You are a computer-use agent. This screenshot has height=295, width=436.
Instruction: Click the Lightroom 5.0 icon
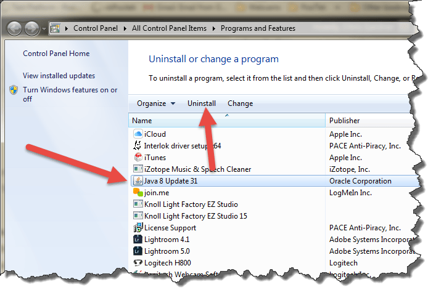138,251
